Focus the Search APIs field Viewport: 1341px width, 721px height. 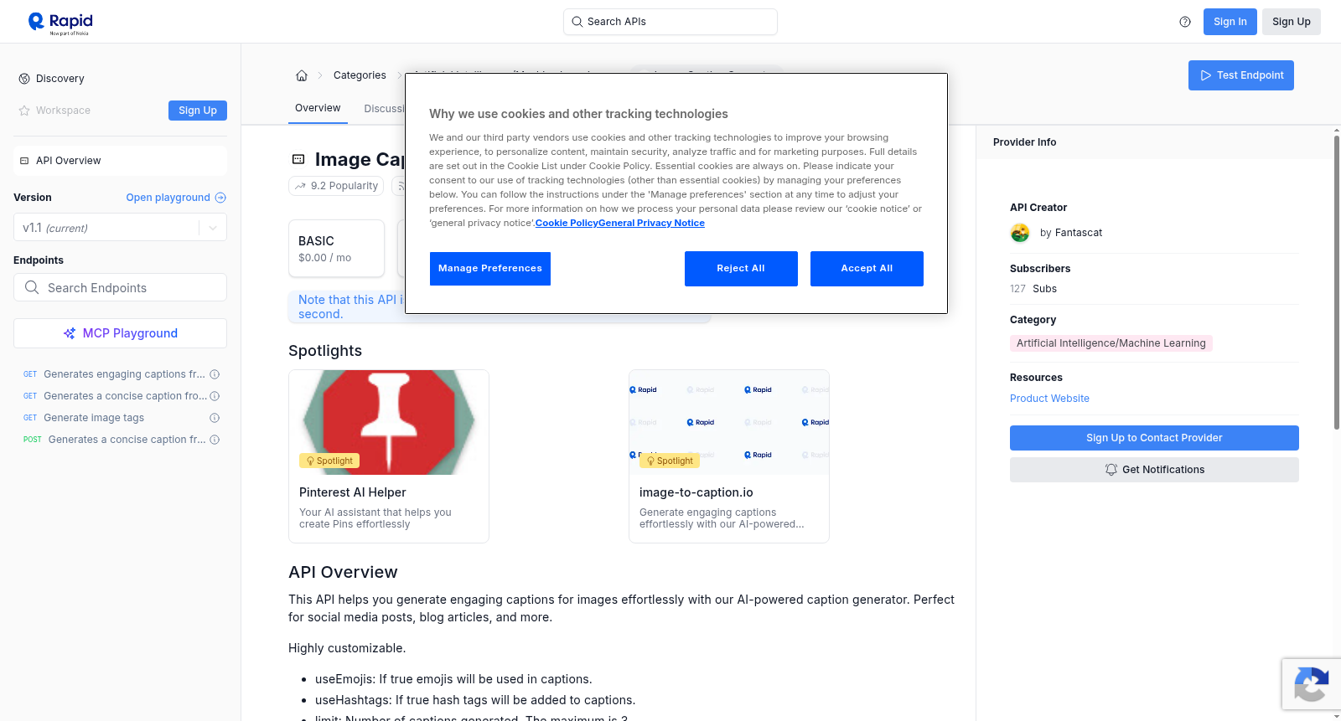(x=670, y=22)
